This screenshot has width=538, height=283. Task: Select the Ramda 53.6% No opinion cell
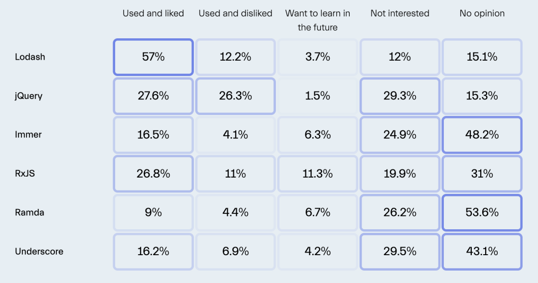point(482,212)
